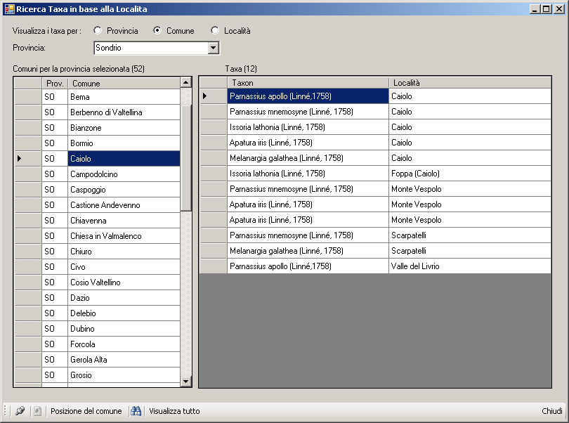Click the SO province cell beside Bormio
This screenshot has width=569, height=423.
tap(55, 143)
